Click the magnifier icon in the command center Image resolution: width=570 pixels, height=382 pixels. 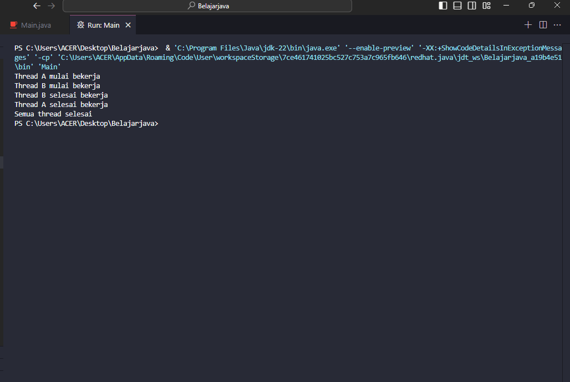(191, 6)
